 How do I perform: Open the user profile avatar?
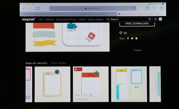click(x=161, y=19)
